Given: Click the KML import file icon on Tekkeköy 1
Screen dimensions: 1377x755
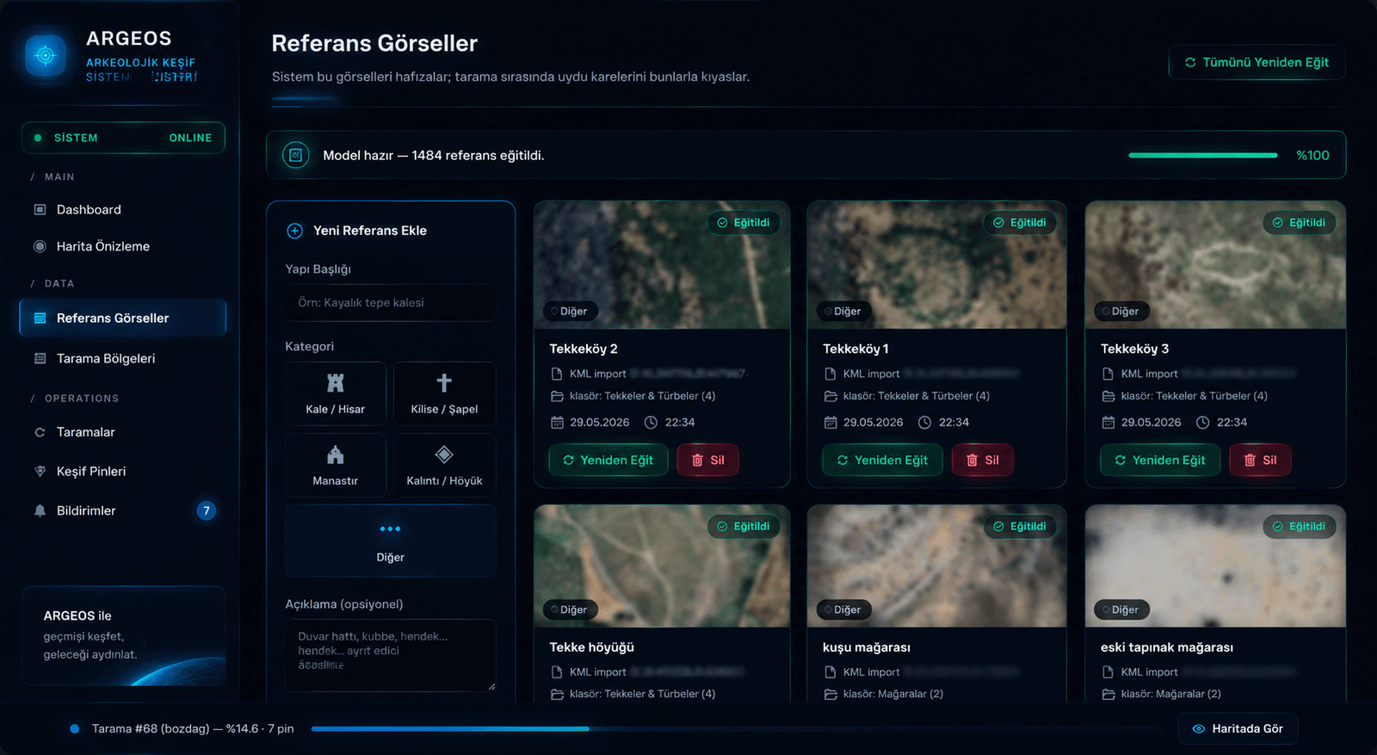Looking at the screenshot, I should point(831,374).
